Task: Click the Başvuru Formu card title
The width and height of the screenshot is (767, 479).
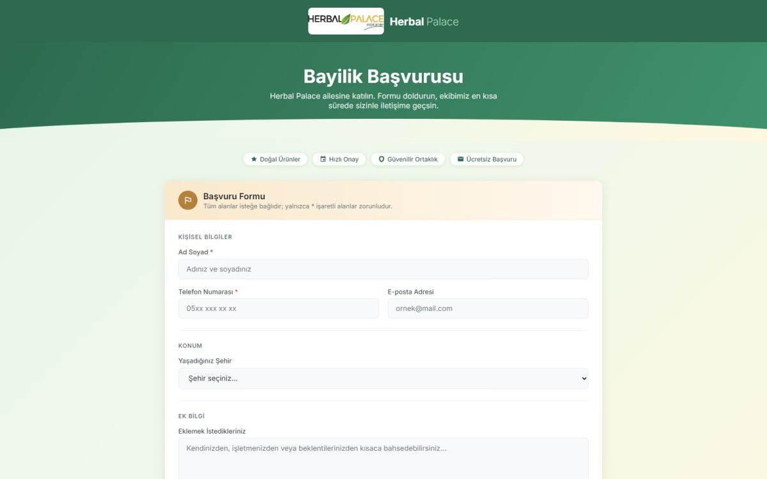Action: [234, 196]
